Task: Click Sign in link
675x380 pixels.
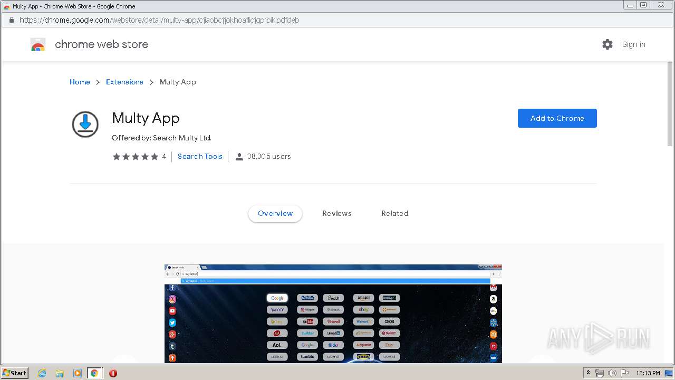Action: tap(633, 44)
